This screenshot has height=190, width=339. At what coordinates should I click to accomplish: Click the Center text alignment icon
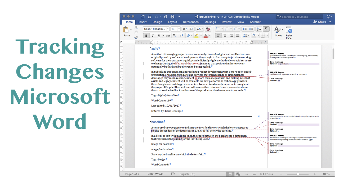pyautogui.click(x=225, y=36)
